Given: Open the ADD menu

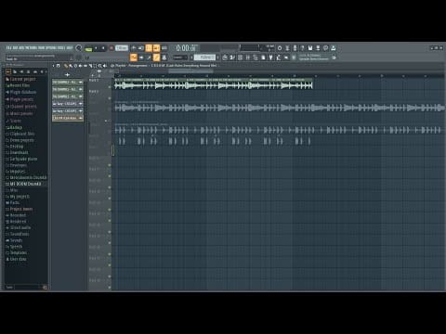Looking at the screenshot, I should (21, 48).
